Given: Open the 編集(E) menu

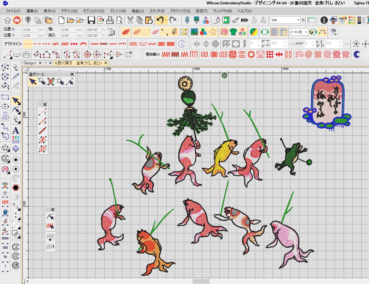Looking at the screenshot, I should (32, 11).
